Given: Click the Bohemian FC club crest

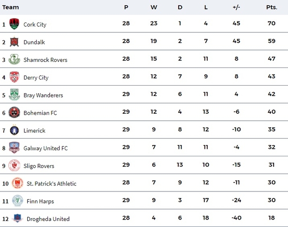Looking at the screenshot, I should tap(15, 112).
